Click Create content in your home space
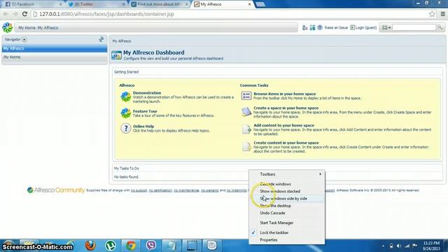The height and width of the screenshot is (252, 448). (286, 143)
